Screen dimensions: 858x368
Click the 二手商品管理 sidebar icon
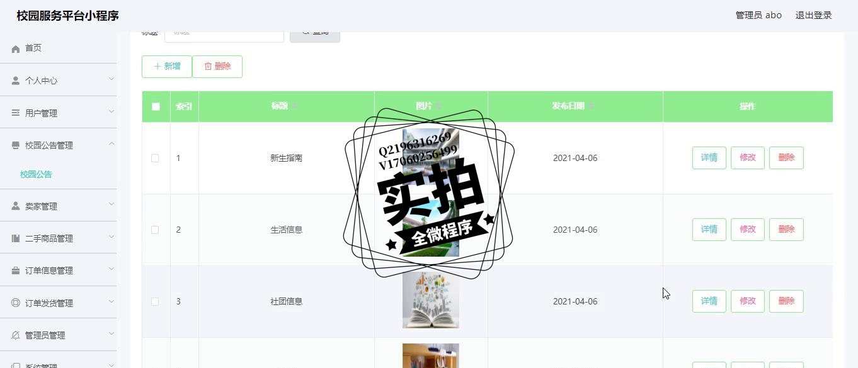click(16, 238)
